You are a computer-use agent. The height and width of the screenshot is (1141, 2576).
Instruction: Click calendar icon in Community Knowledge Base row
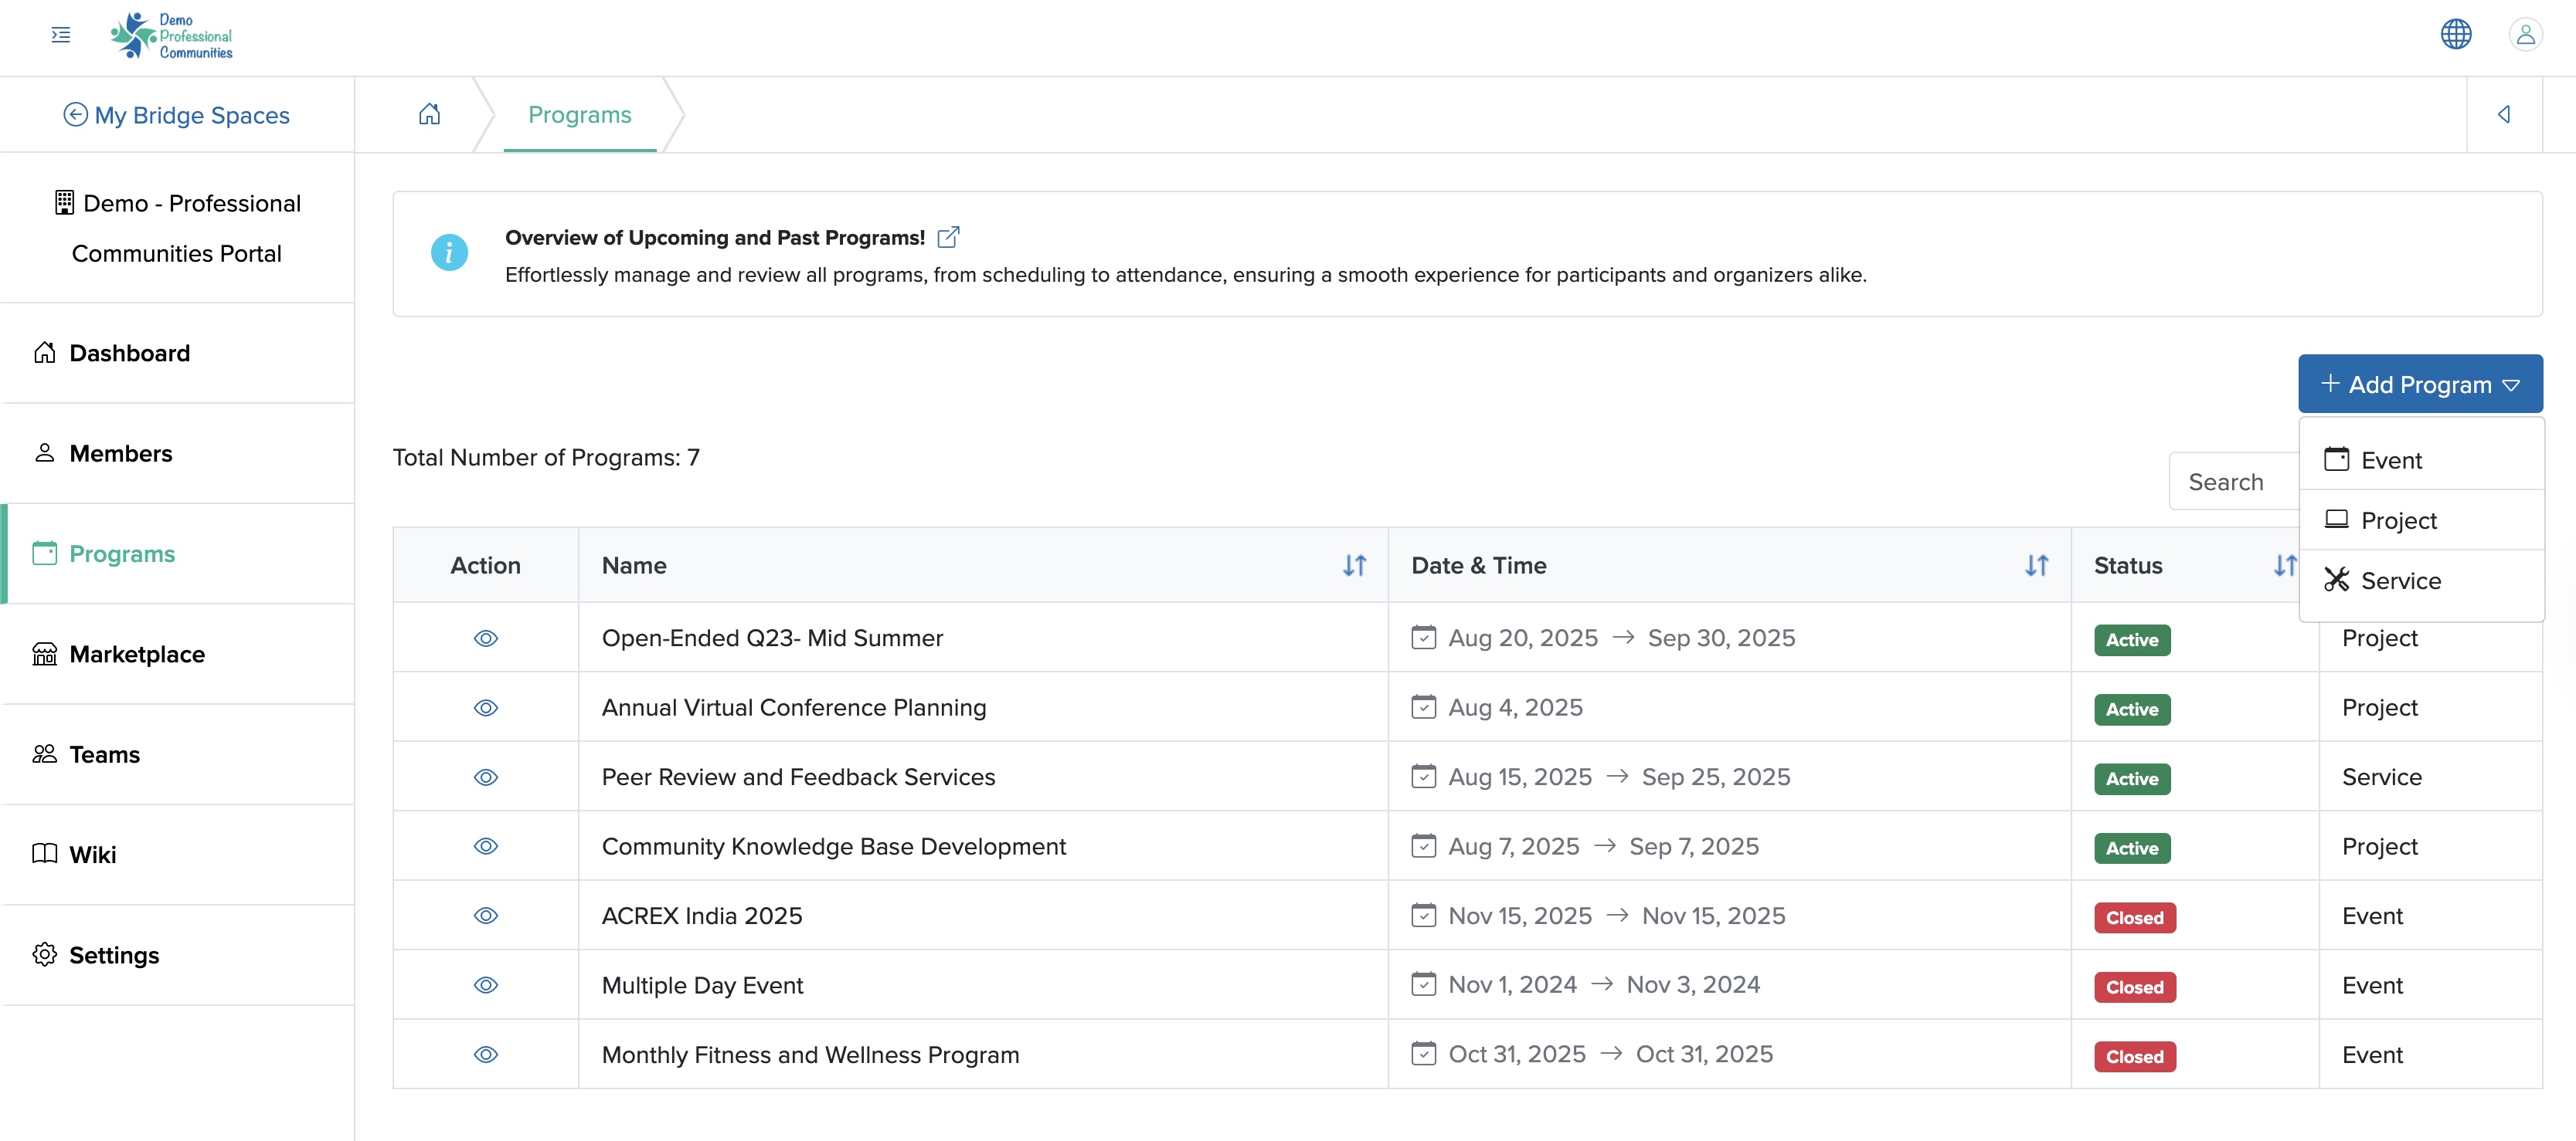pyautogui.click(x=1423, y=846)
